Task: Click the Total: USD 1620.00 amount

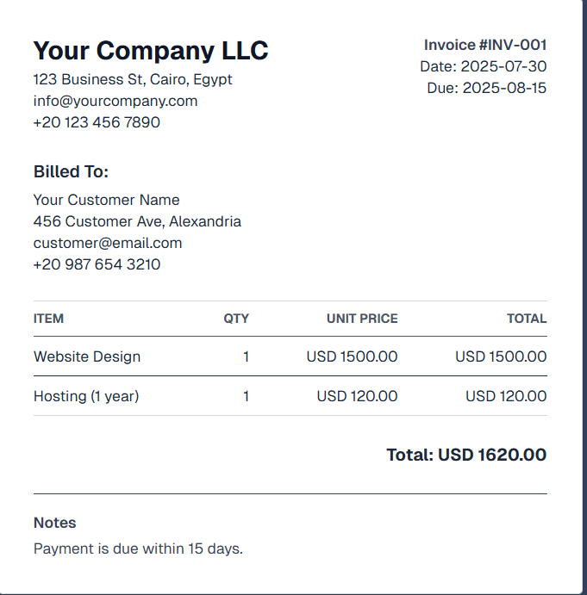Action: pos(466,455)
